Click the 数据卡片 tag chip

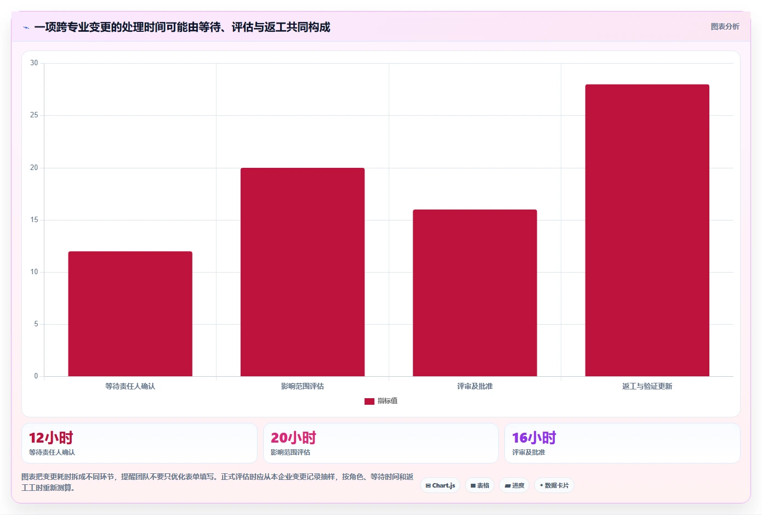[554, 485]
